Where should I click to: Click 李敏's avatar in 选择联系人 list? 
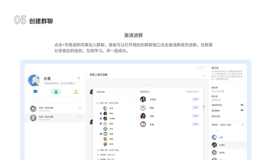click(x=143, y=116)
